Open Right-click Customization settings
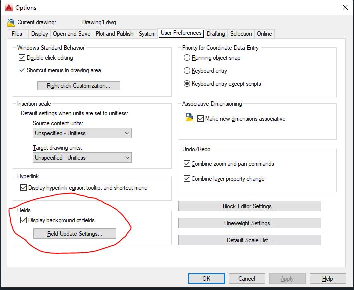 pos(79,86)
